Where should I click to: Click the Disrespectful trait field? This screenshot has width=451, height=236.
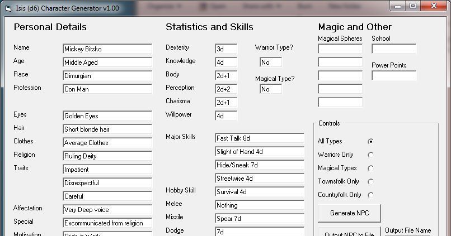pyautogui.click(x=107, y=182)
